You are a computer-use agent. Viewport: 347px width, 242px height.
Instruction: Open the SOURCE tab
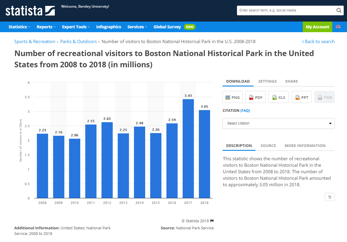[268, 145]
